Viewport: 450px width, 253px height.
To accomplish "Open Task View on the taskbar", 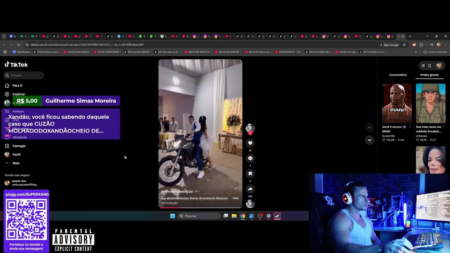I will [226, 216].
